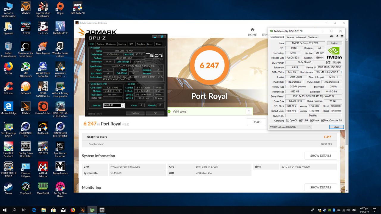Click the BIOS Version field in GPU-Z
Image resolution: width=381 pixels, height=214 pixels.
306,62
